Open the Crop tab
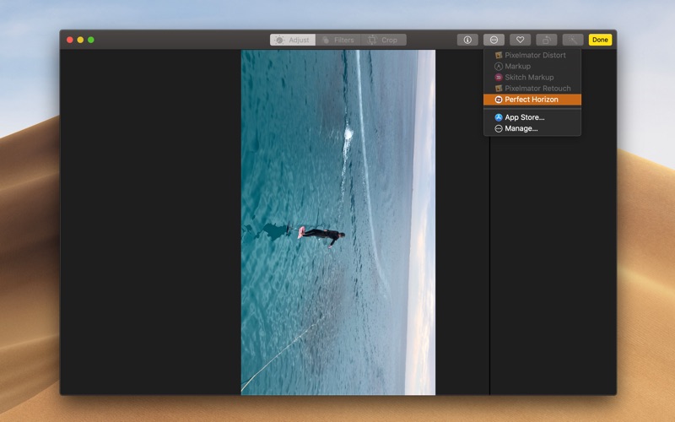The image size is (675, 422). [384, 40]
